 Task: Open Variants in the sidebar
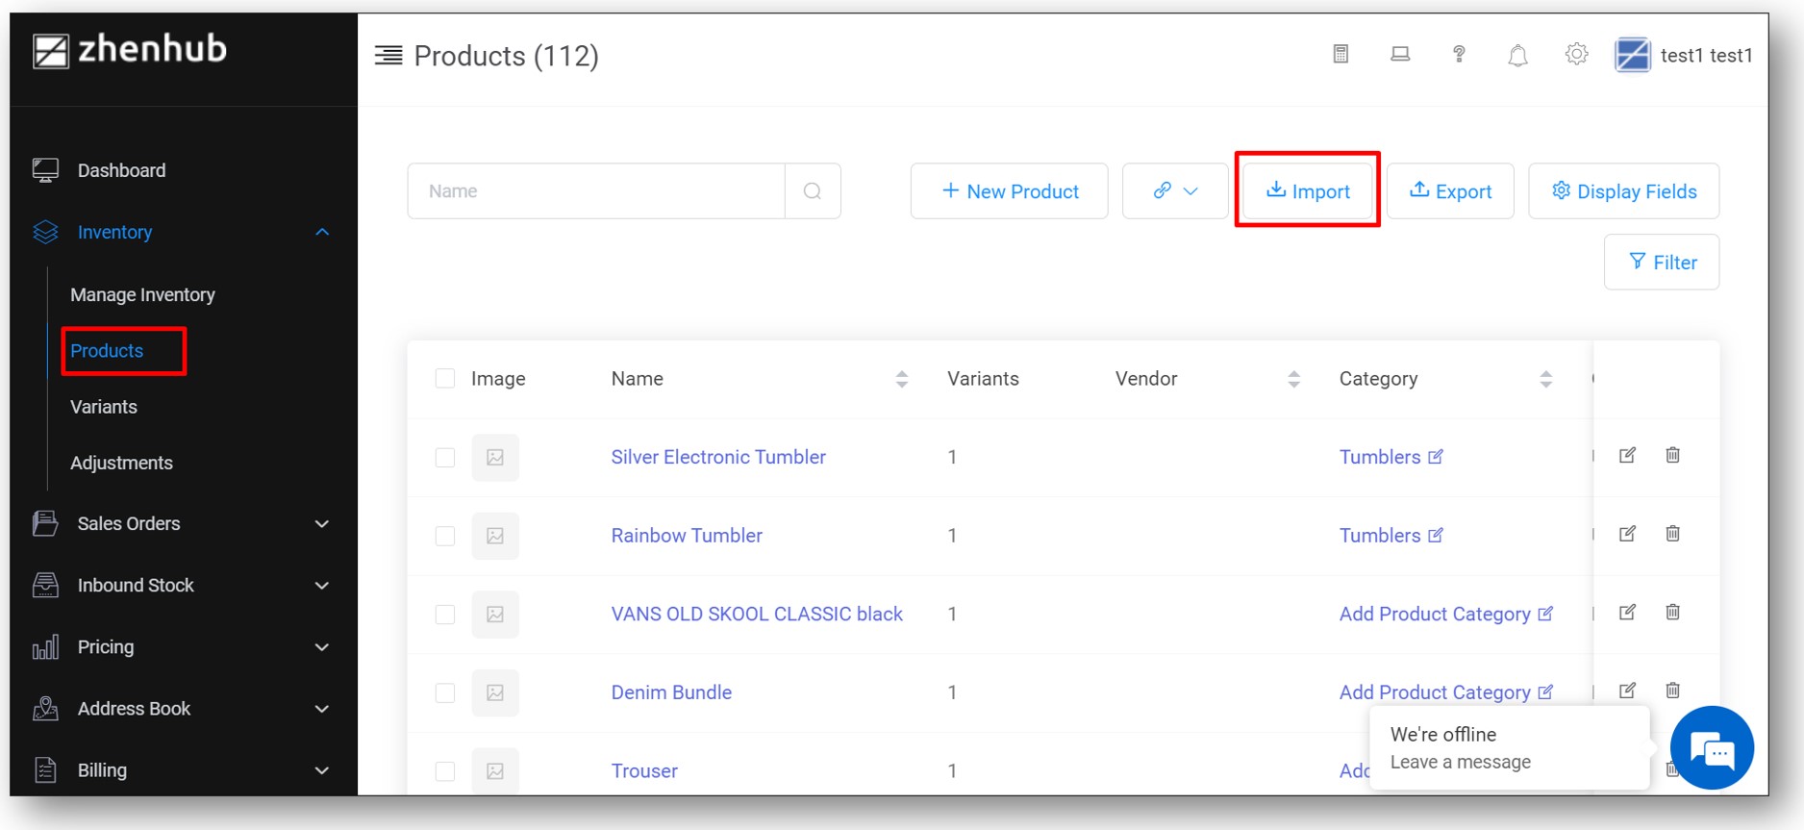pyautogui.click(x=104, y=407)
